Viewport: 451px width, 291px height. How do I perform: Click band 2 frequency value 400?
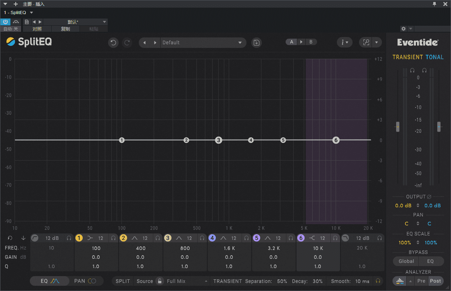(141, 248)
